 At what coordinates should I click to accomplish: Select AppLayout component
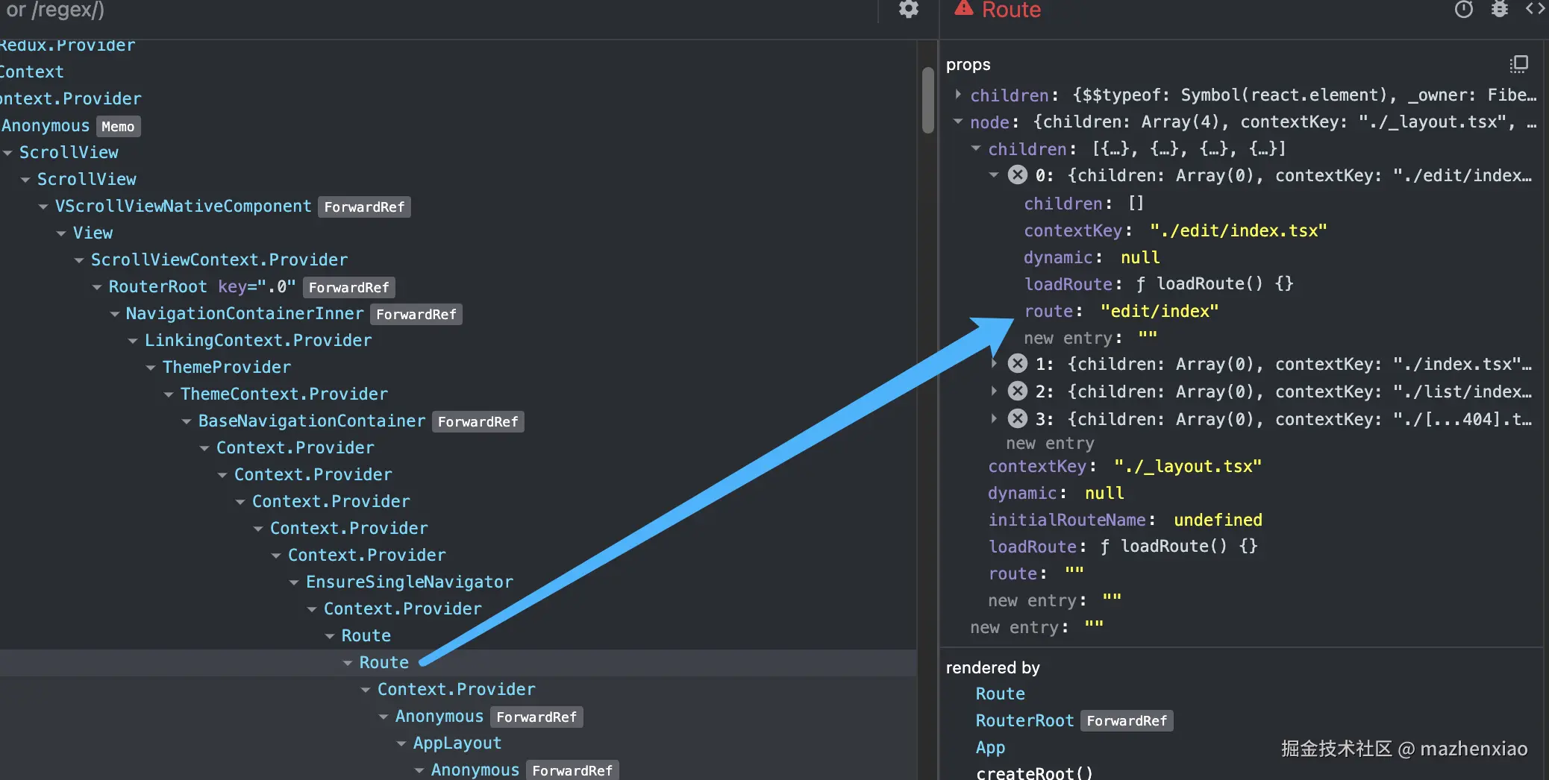click(457, 743)
